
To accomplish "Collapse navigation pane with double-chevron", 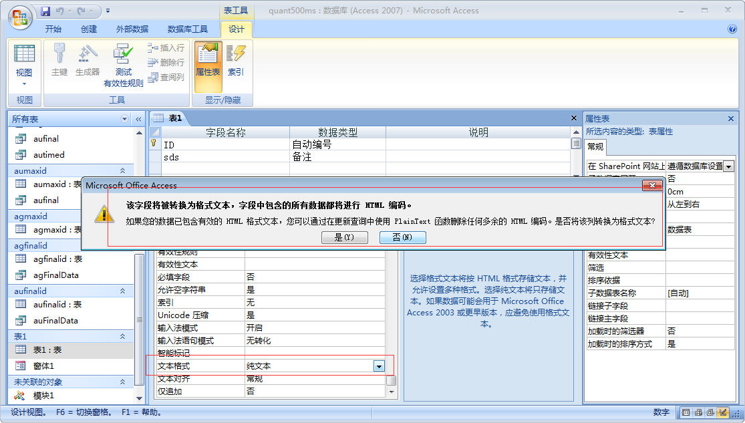I will (x=139, y=119).
